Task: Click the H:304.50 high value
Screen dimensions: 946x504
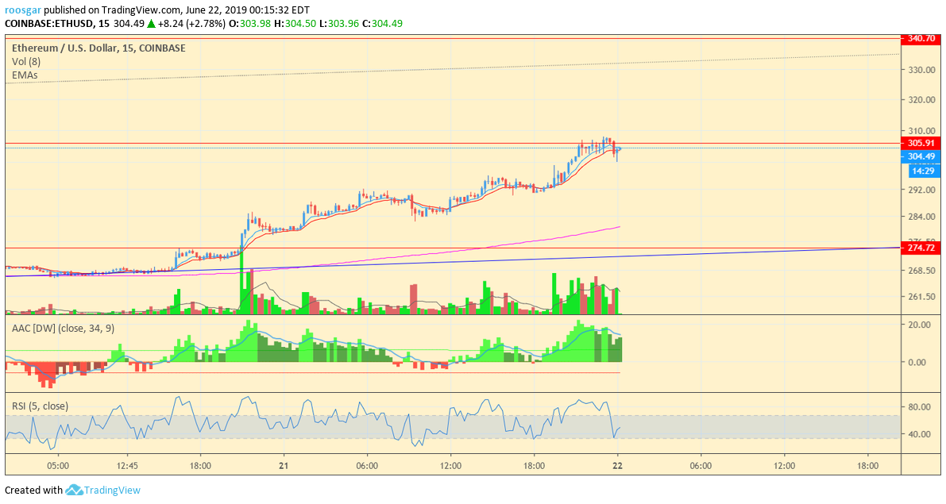Action: pyautogui.click(x=295, y=24)
